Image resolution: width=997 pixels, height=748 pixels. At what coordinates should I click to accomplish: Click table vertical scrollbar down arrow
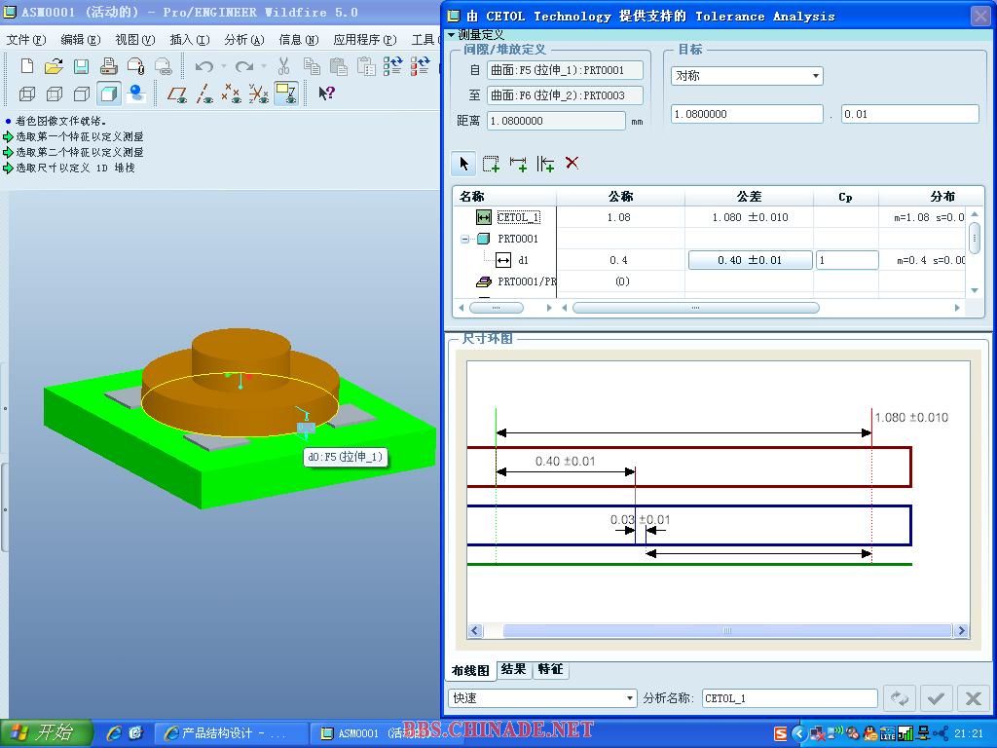click(x=974, y=290)
